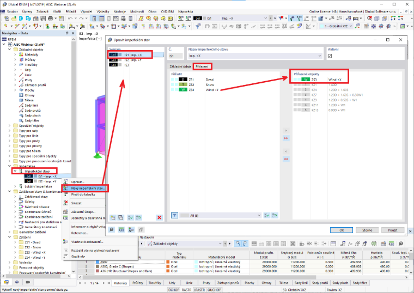
Task: Click the Č. number field showing IS1
Action: 175,56
